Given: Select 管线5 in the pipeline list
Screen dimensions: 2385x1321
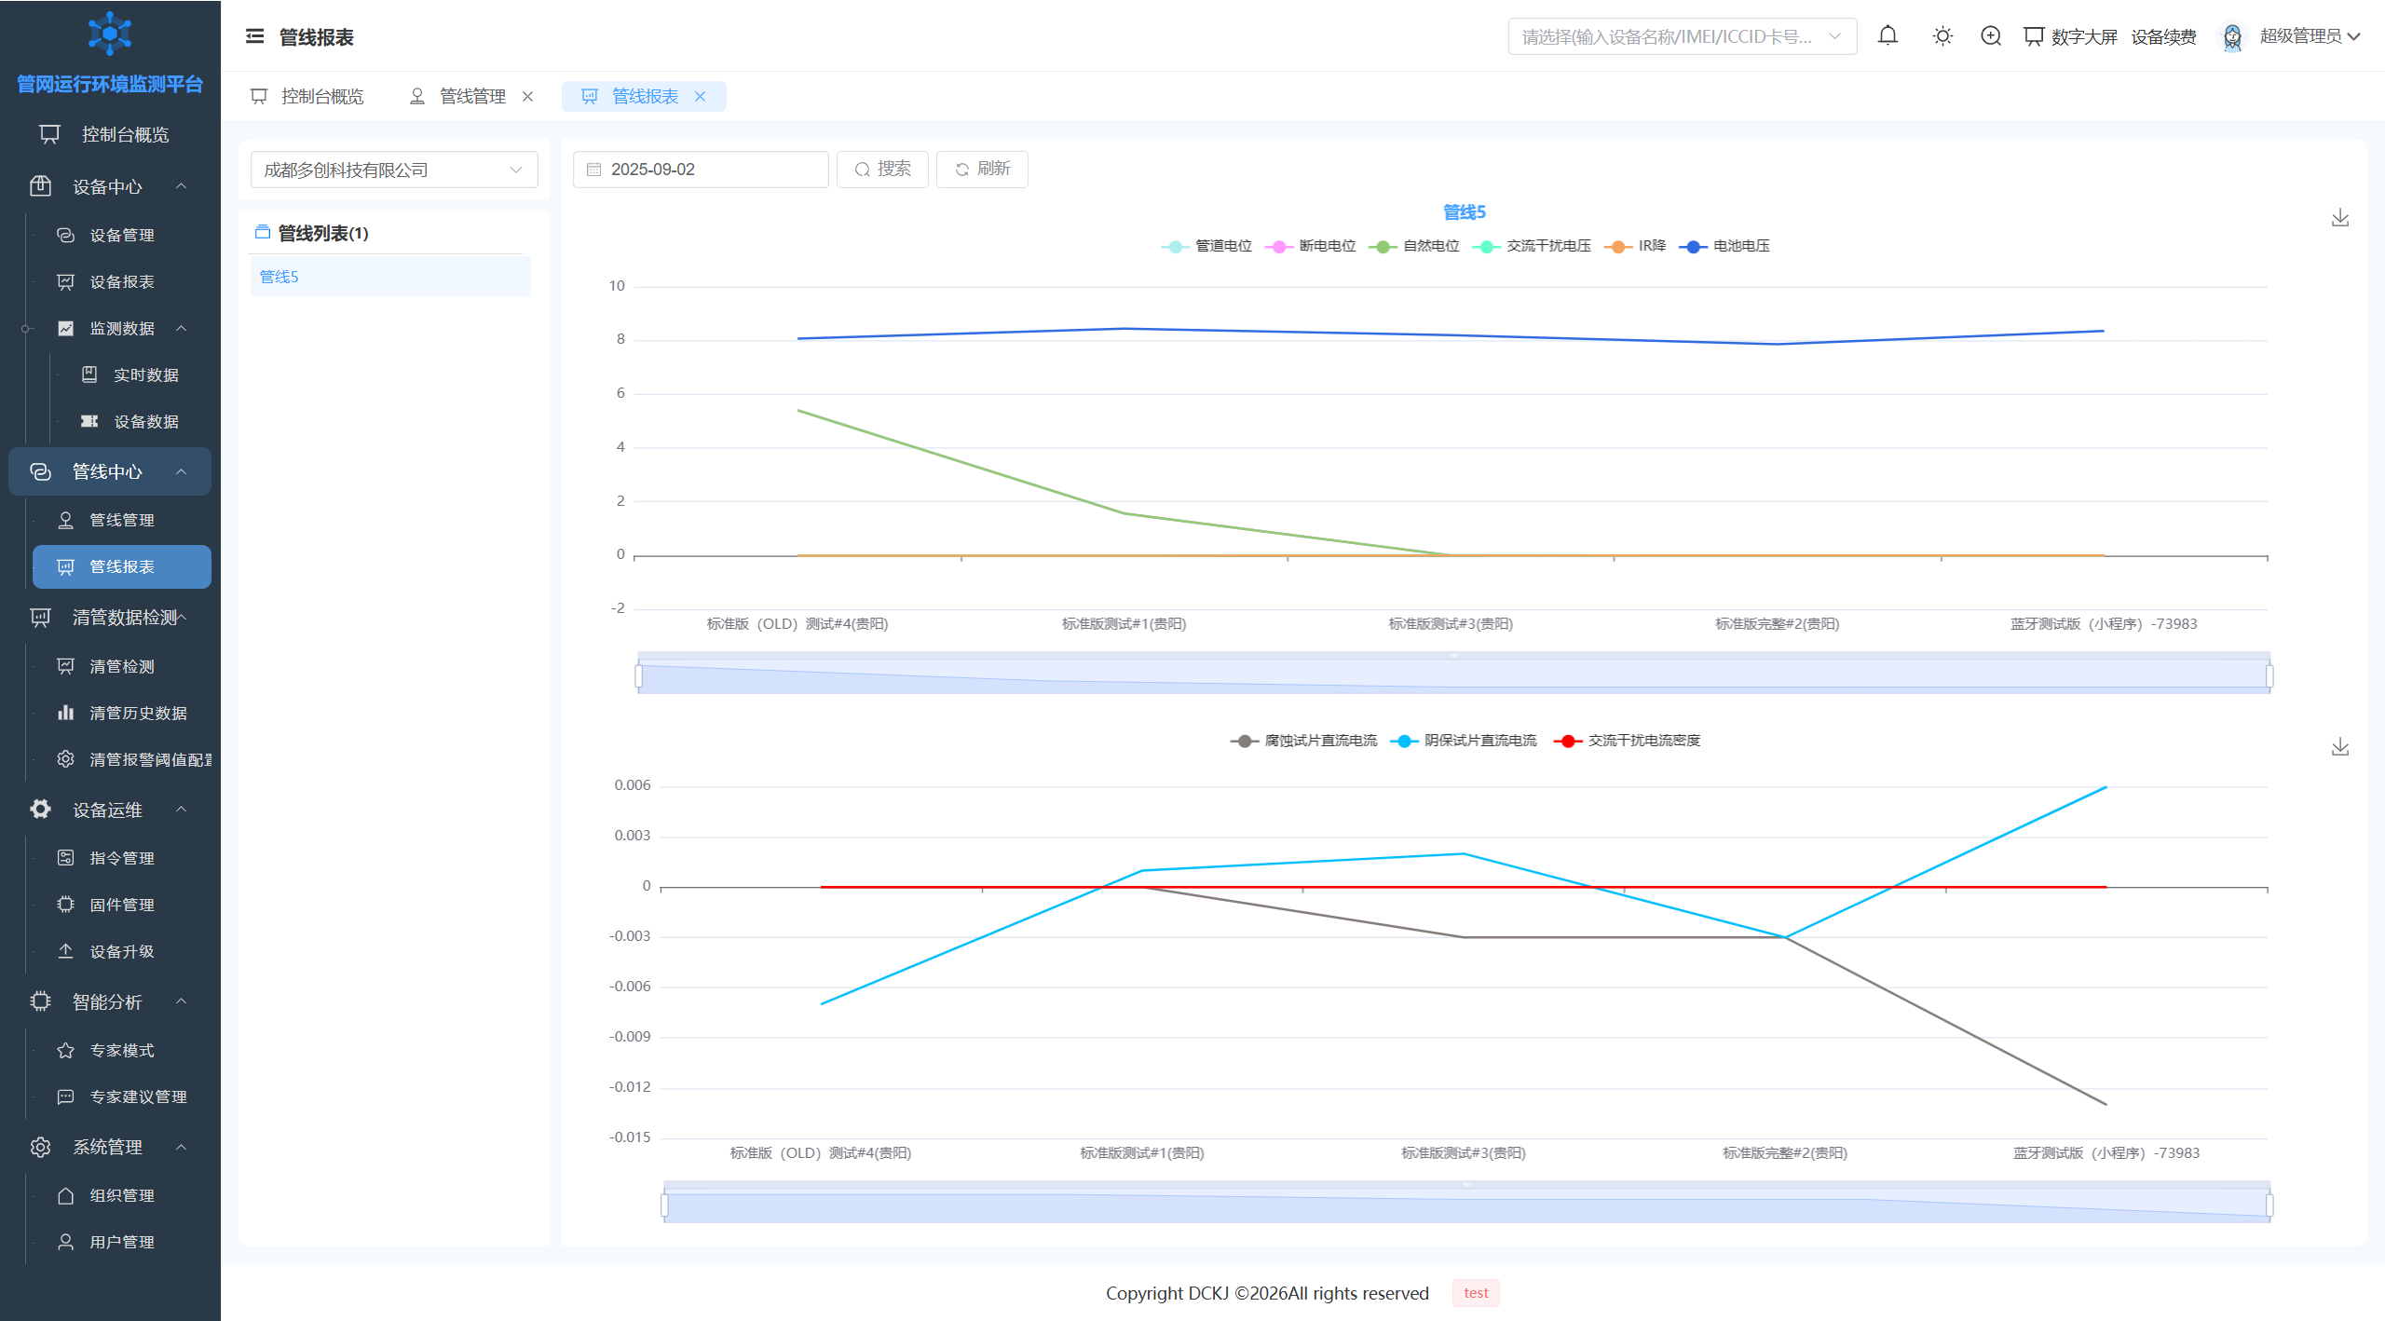Looking at the screenshot, I should (390, 277).
